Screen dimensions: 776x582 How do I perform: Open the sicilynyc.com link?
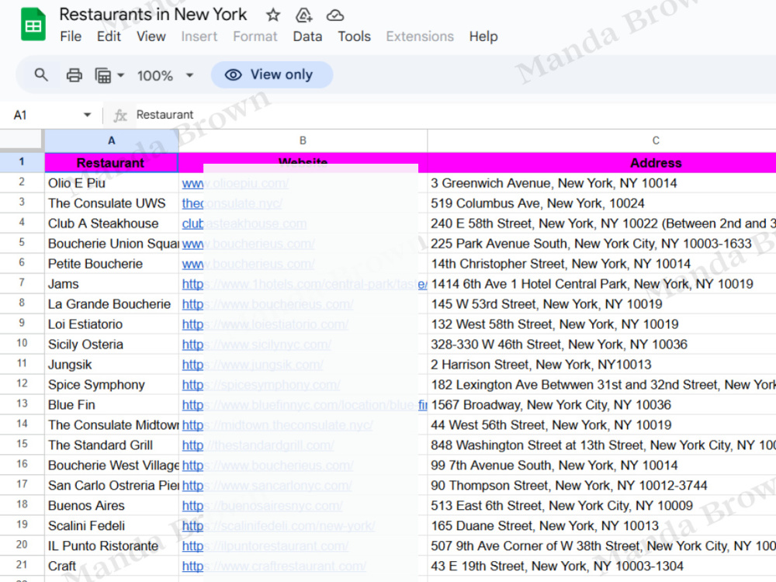pos(256,345)
